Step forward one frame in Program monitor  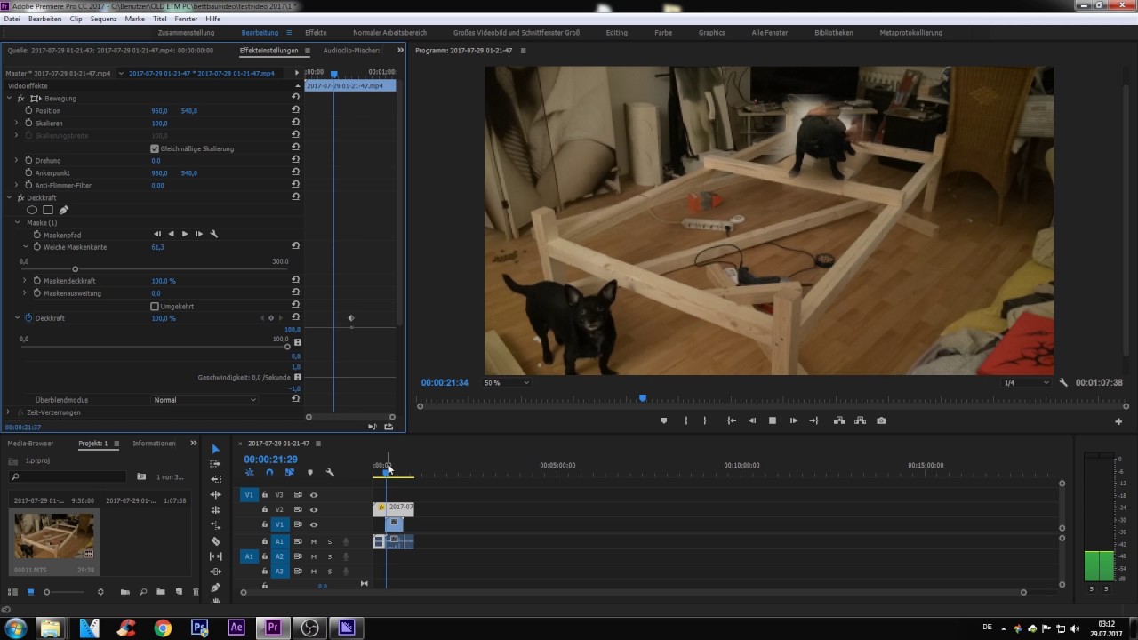(793, 420)
